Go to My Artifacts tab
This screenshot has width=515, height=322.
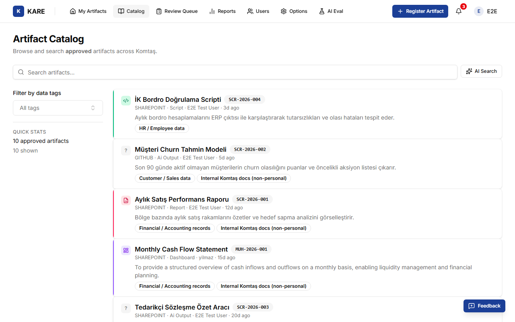(x=88, y=11)
